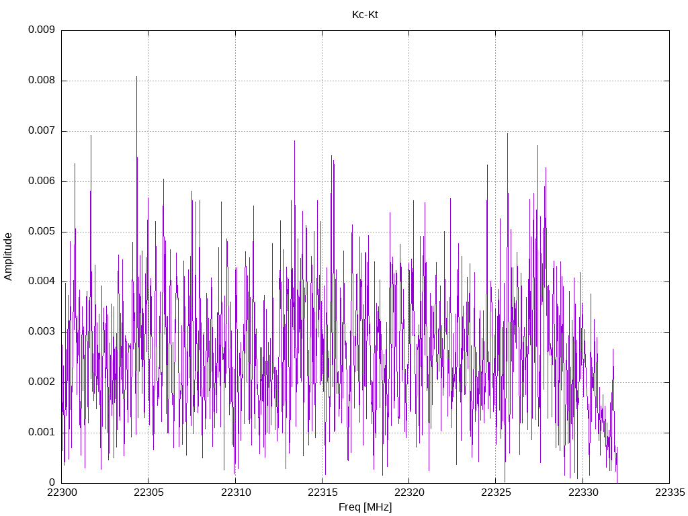The image size is (688, 516).
Task: Click the 0.009 y-axis tick label
Action: [x=42, y=30]
